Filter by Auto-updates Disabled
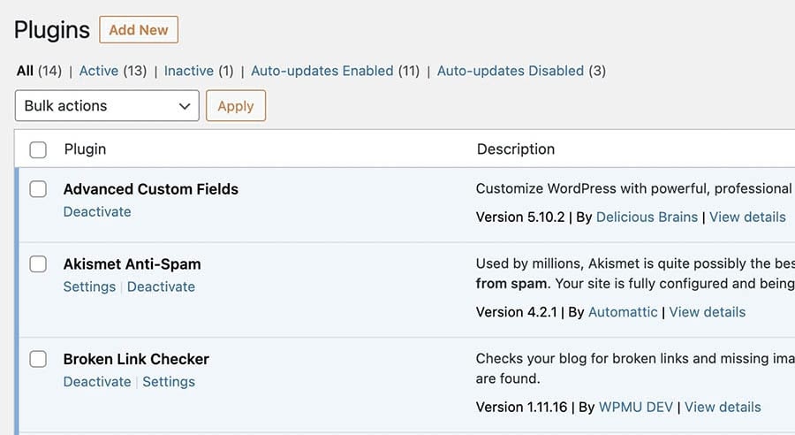Viewport: 795px width, 435px height. (x=510, y=71)
